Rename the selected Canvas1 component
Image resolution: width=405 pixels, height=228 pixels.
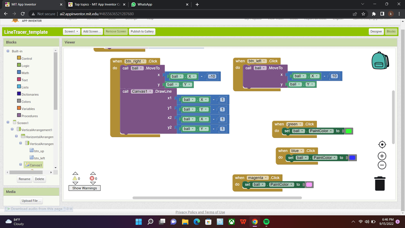click(24, 179)
